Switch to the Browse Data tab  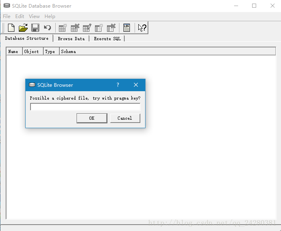coord(71,39)
